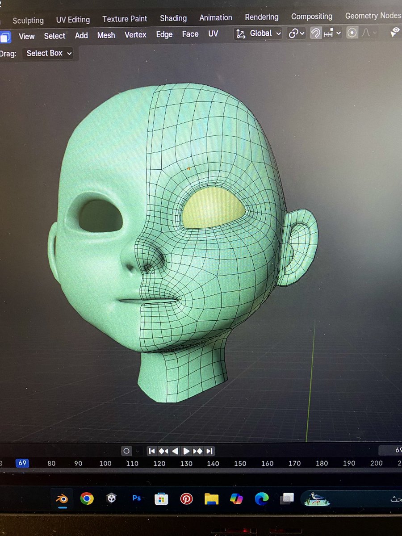Open the Add menu
Viewport: 402px width, 536px height.
tap(81, 35)
